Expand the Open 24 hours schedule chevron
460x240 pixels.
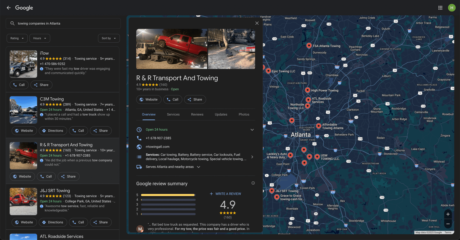(252, 130)
